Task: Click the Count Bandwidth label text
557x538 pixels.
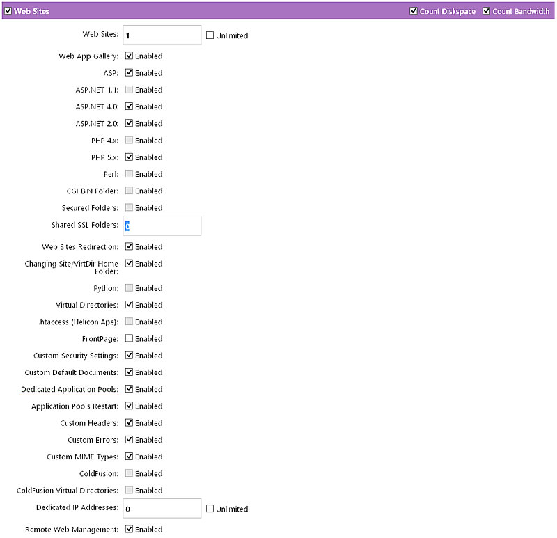Action: 521,11
